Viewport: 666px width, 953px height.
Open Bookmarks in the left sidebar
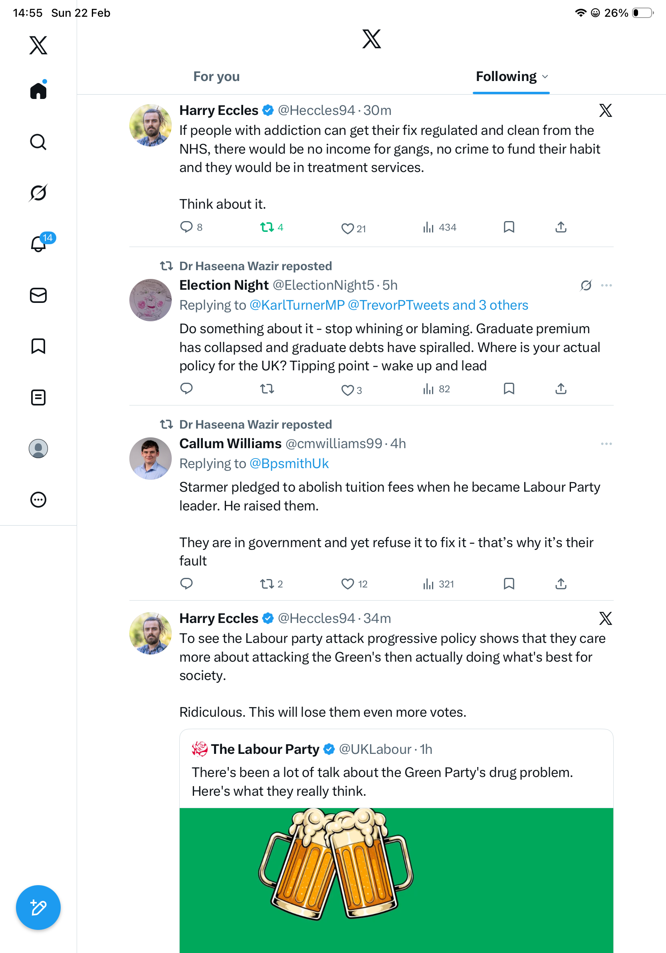click(x=38, y=346)
